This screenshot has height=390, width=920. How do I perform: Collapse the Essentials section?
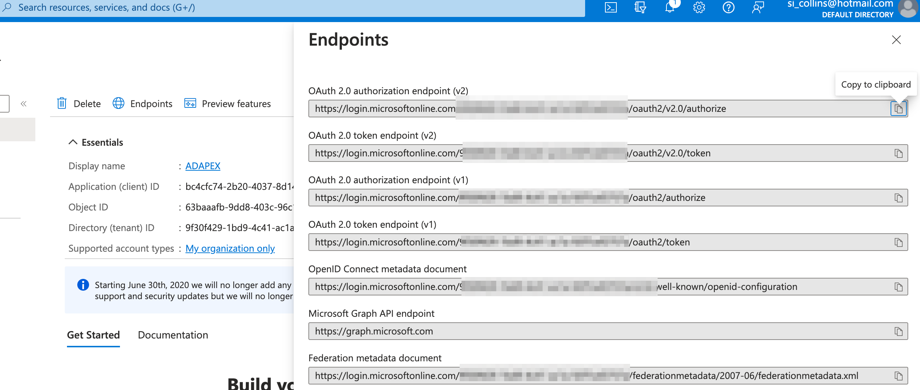tap(72, 142)
